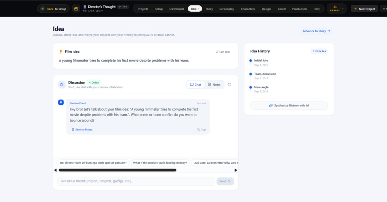Click the 3 Entries badge

[319, 51]
